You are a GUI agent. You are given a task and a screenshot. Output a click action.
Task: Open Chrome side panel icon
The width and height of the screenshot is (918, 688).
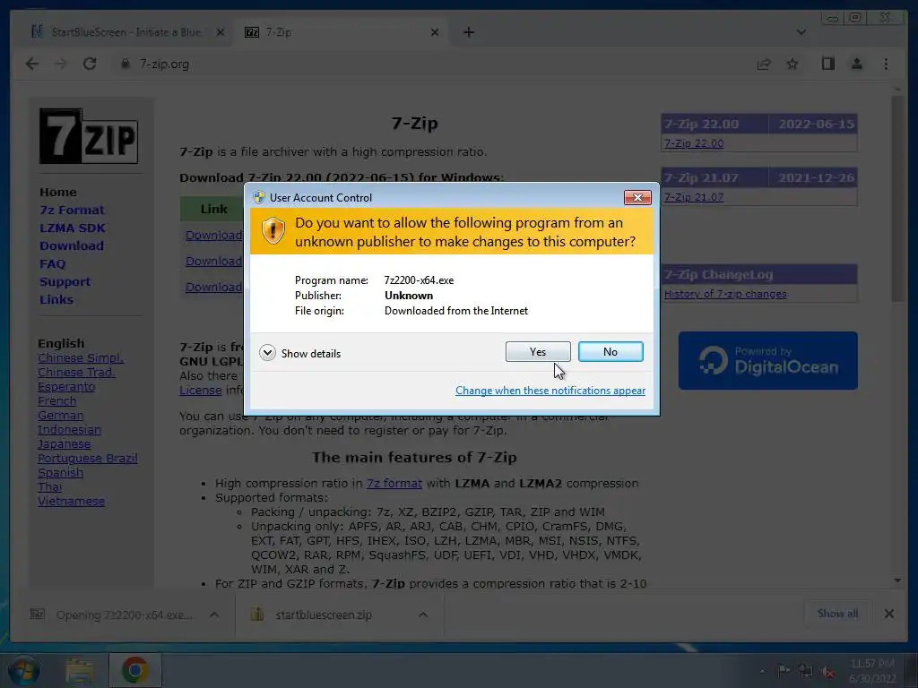[827, 64]
